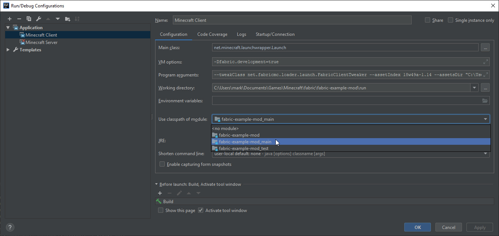Open edit defaults wrench icon
This screenshot has width=499, height=236.
[38, 19]
